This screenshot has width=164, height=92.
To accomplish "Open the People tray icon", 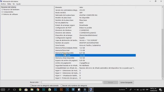I will 130,90.
